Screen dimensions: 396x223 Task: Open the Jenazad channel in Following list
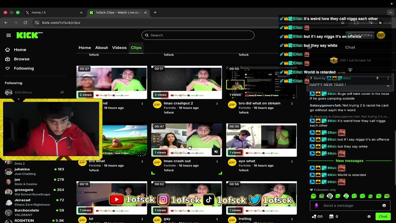click(x=35, y=202)
